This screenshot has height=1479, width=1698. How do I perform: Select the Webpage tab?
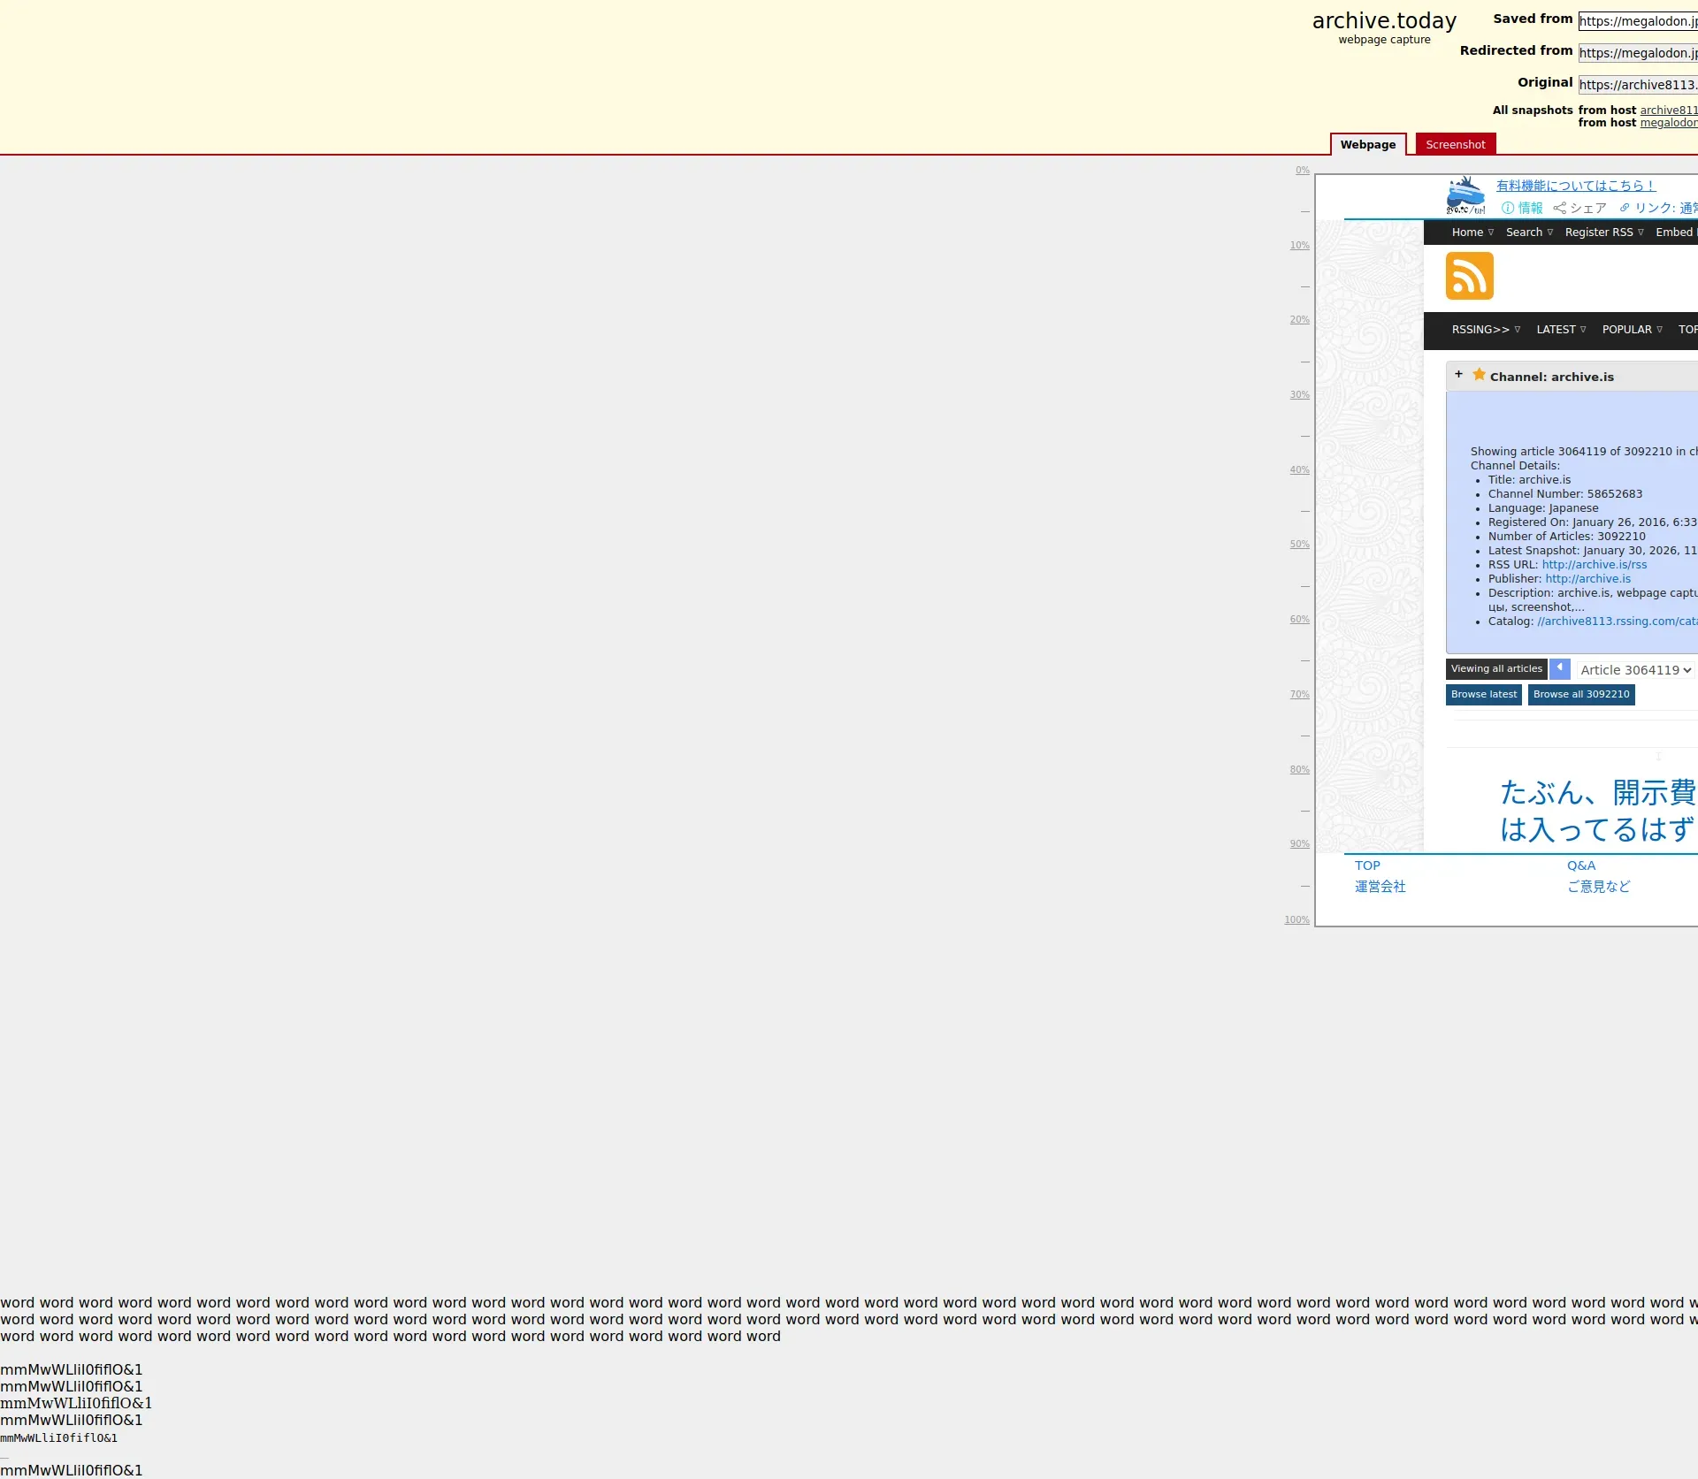click(x=1367, y=145)
